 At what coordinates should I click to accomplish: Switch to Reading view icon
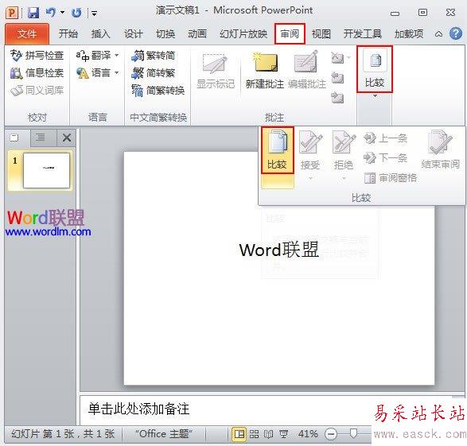268,434
